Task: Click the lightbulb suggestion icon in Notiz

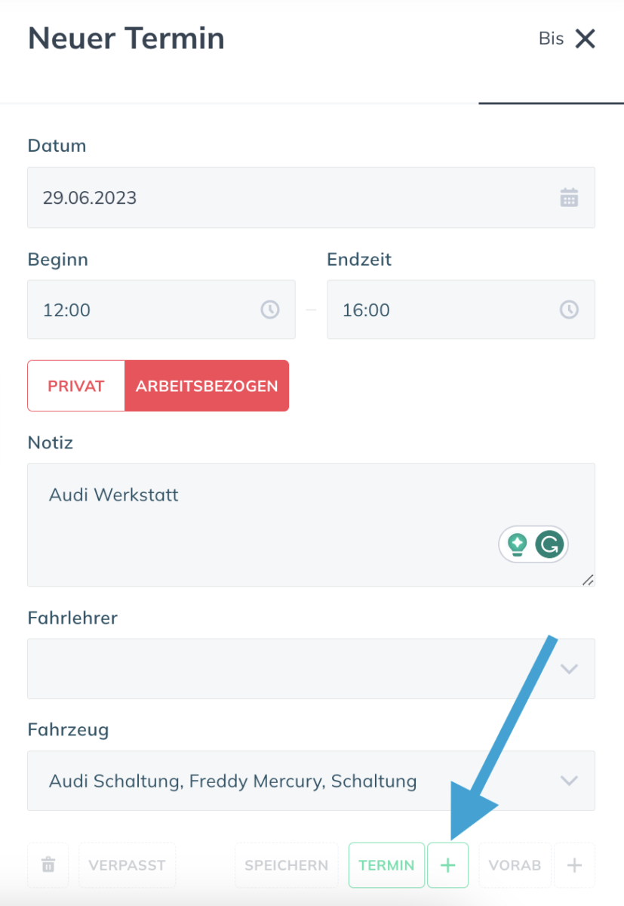Action: tap(517, 544)
